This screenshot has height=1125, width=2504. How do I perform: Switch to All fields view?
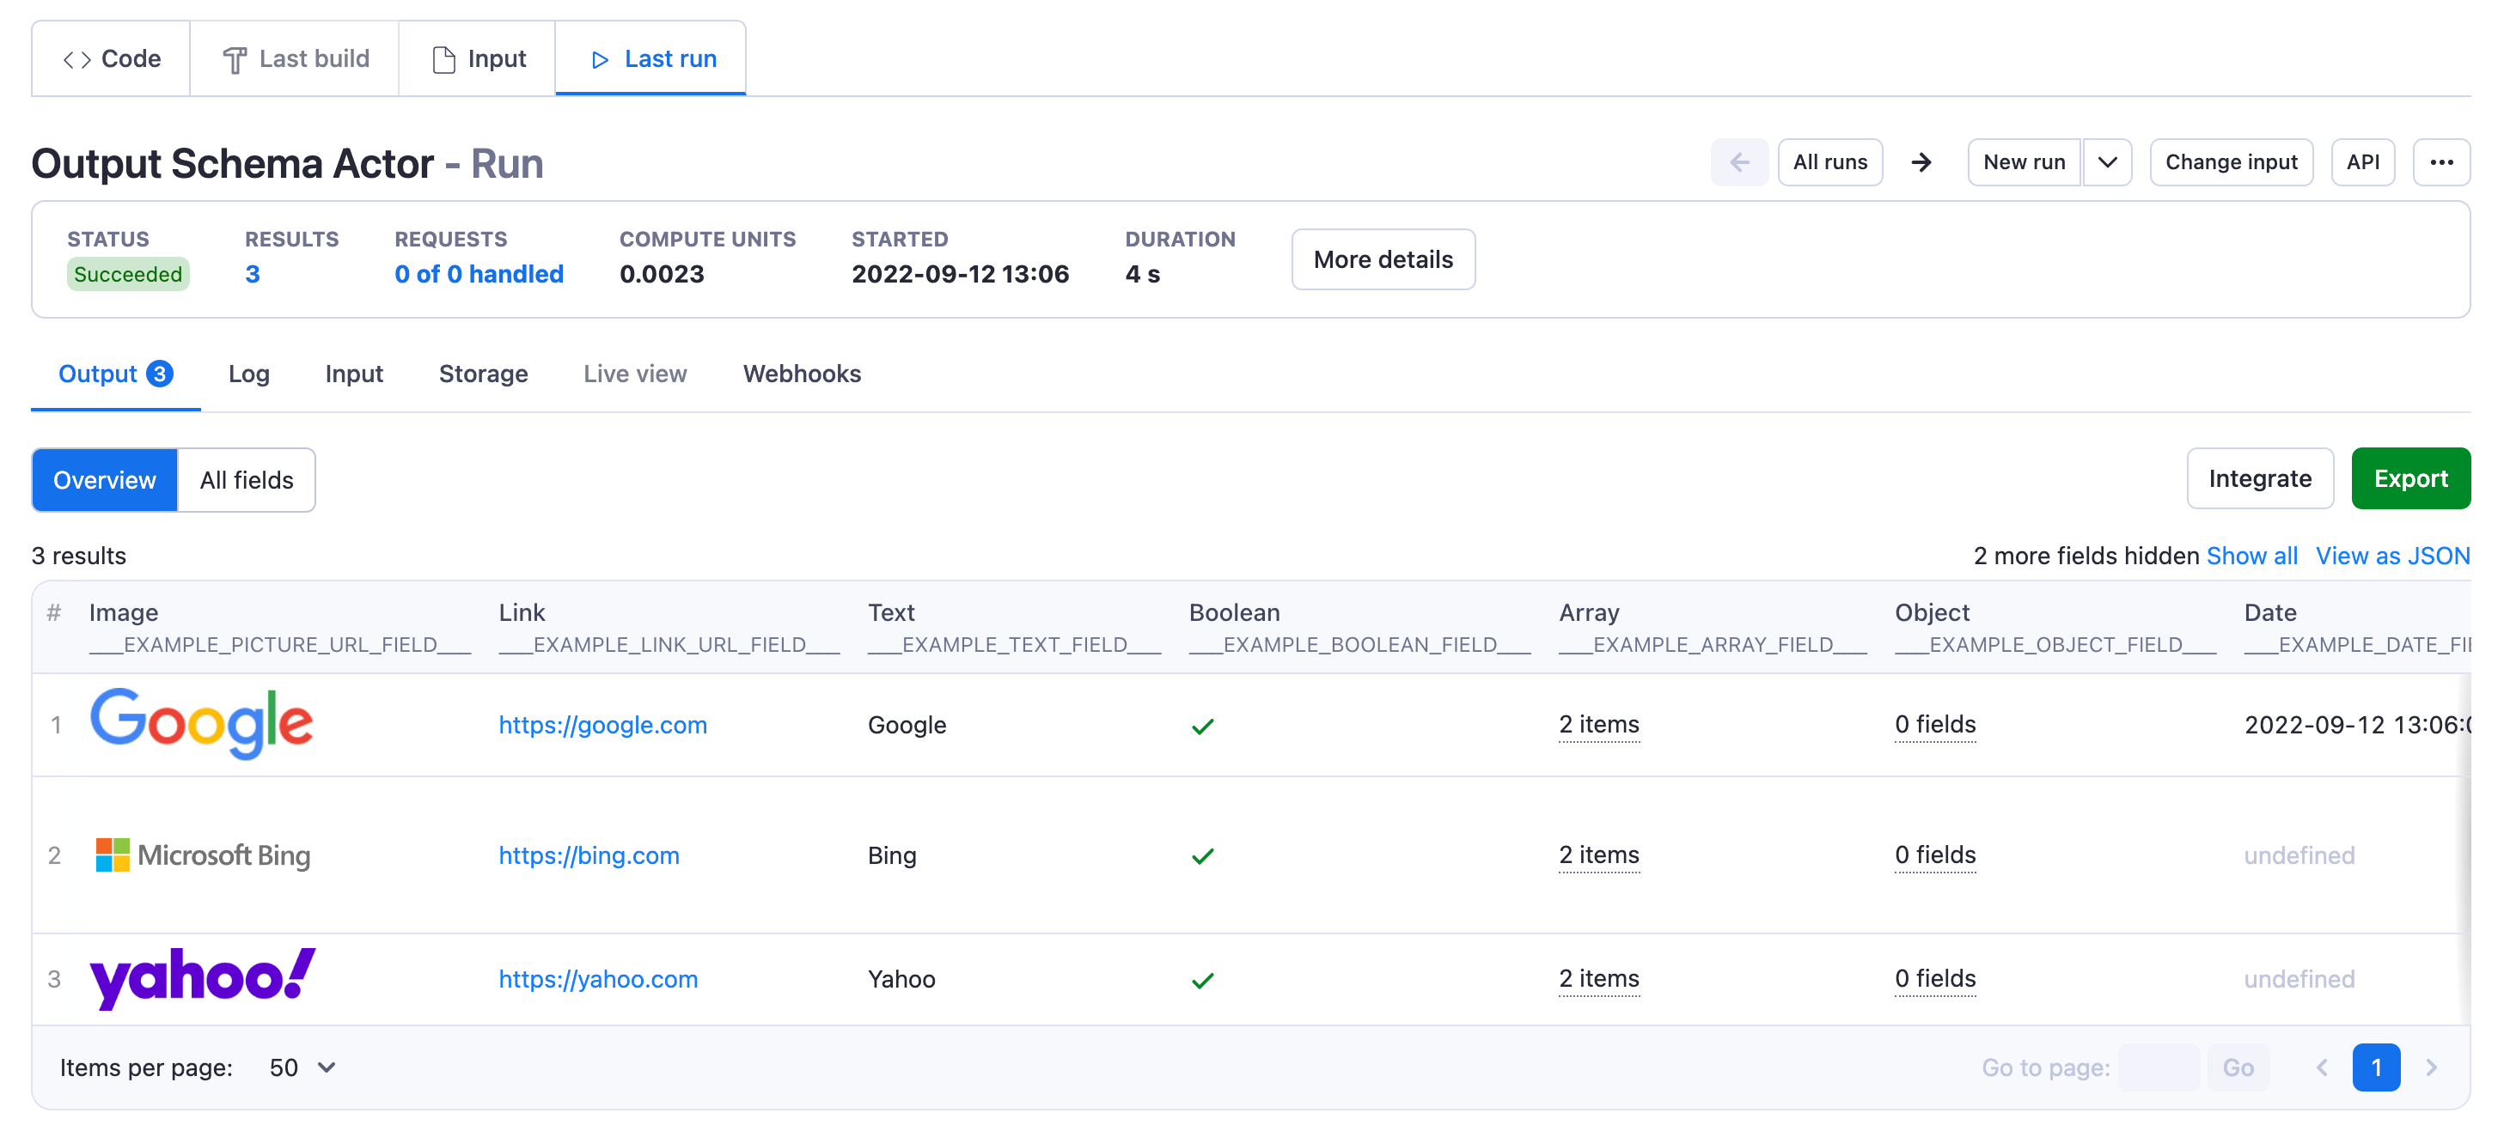[246, 480]
